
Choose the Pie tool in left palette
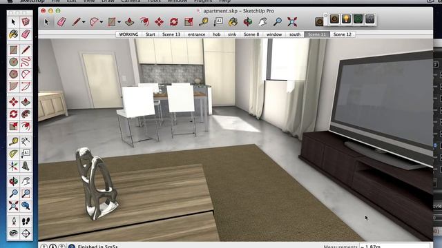click(13, 86)
